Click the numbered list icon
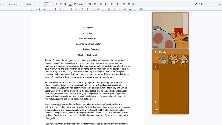Image resolution: width=222 pixels, height=125 pixels. [118, 4]
